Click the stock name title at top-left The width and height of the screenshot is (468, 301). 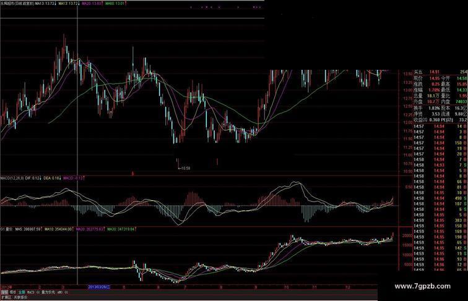(x=17, y=4)
